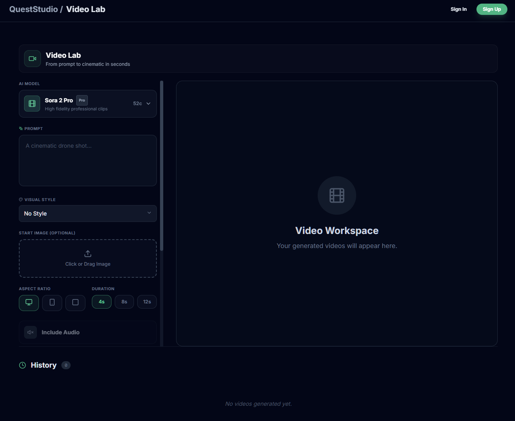Click the green video camera icon beside Video Lab
515x421 pixels.
(x=32, y=59)
